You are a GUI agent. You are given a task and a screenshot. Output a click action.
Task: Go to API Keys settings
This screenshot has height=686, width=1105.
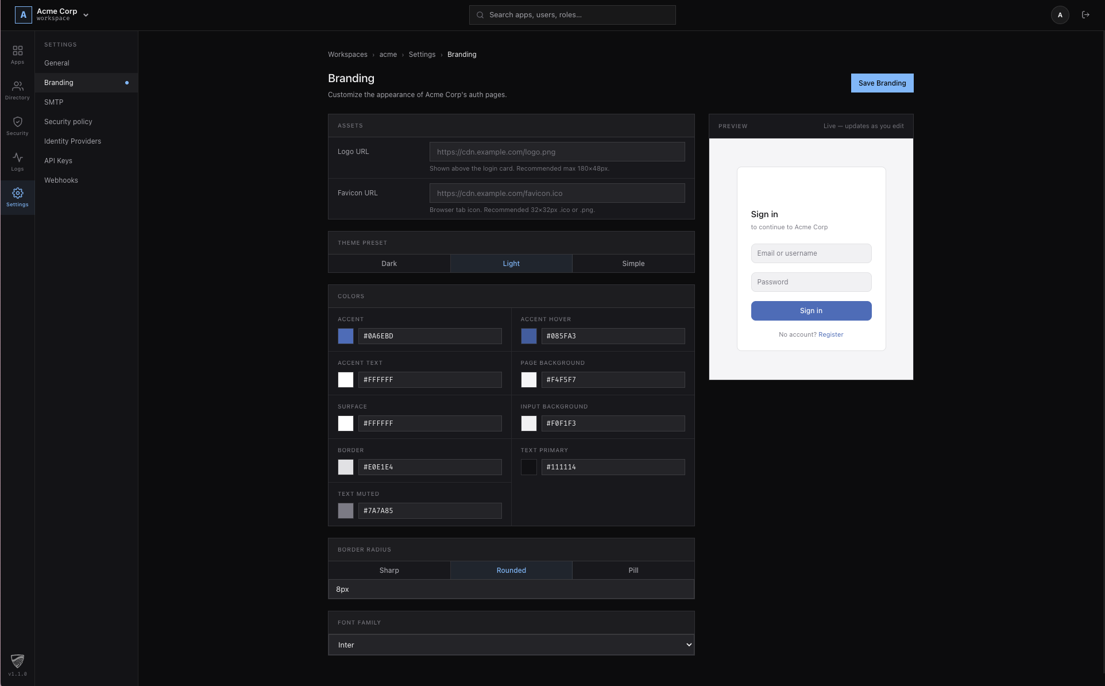pyautogui.click(x=58, y=161)
